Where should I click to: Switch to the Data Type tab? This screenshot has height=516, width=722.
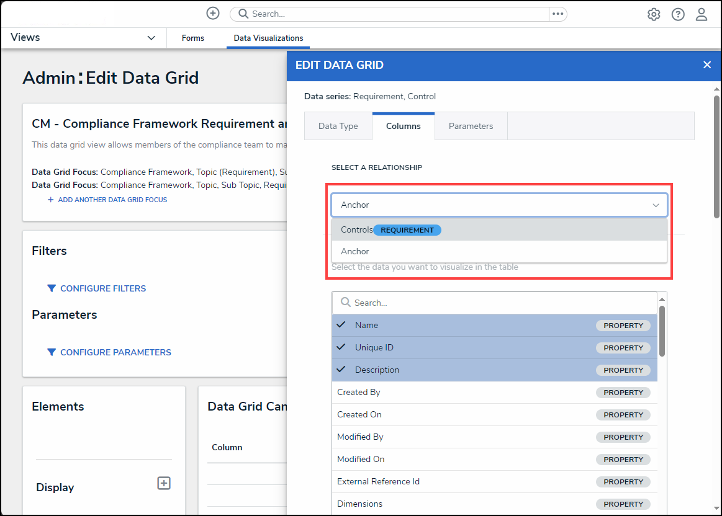(338, 126)
